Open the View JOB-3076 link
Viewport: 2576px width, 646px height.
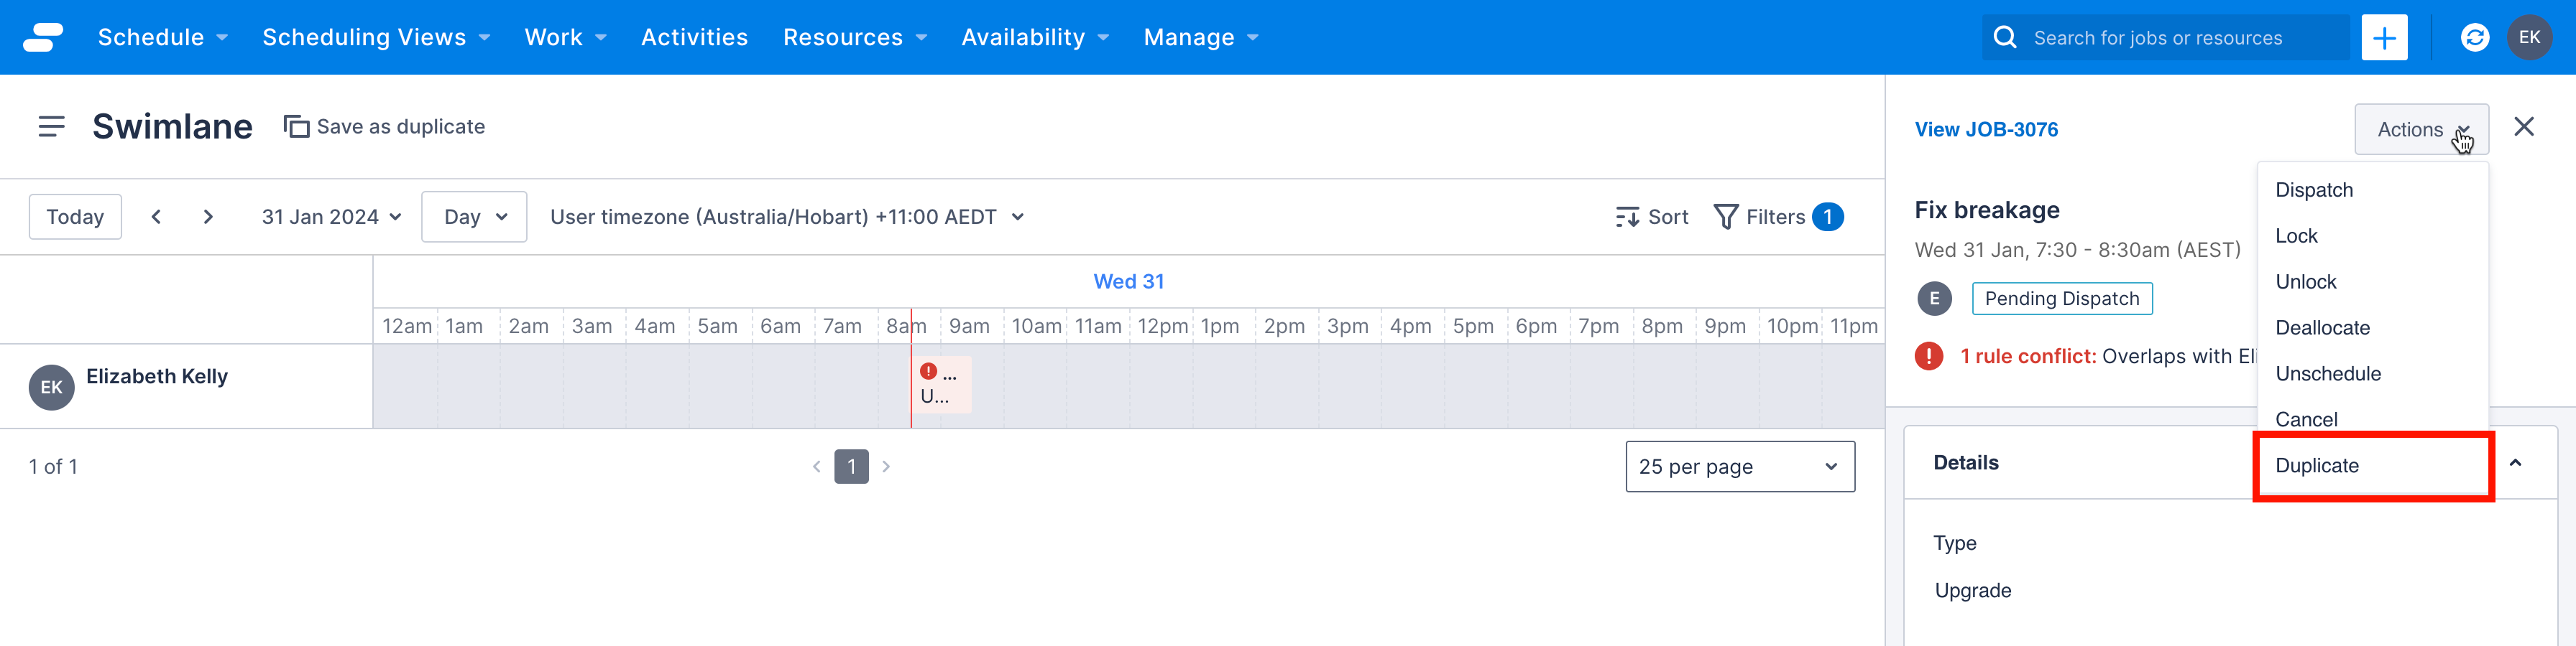[1986, 128]
